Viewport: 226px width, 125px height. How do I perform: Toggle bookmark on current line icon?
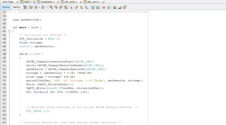pos(86,7)
